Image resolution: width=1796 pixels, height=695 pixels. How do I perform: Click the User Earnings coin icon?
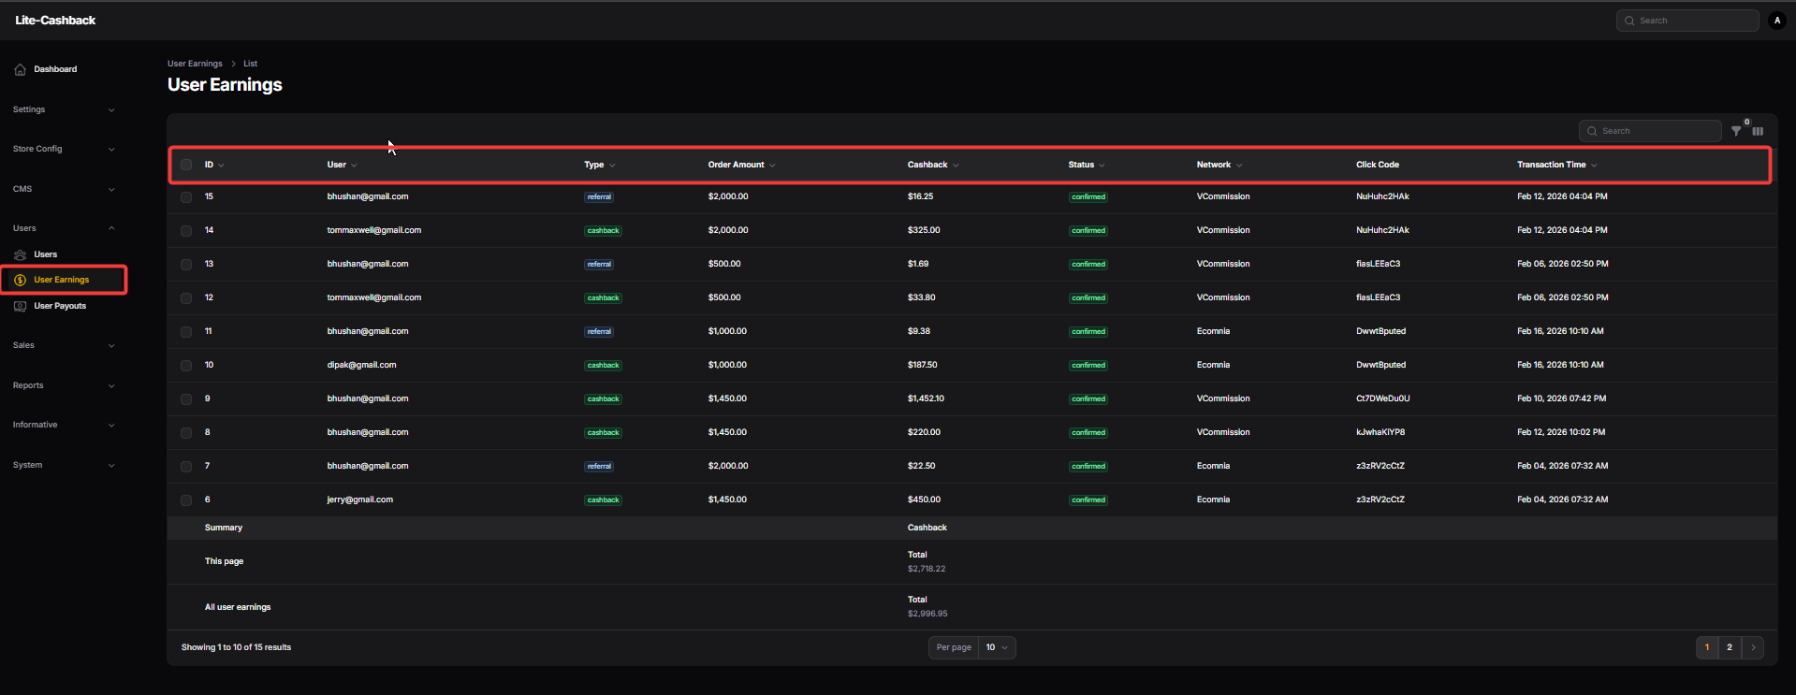pos(20,280)
